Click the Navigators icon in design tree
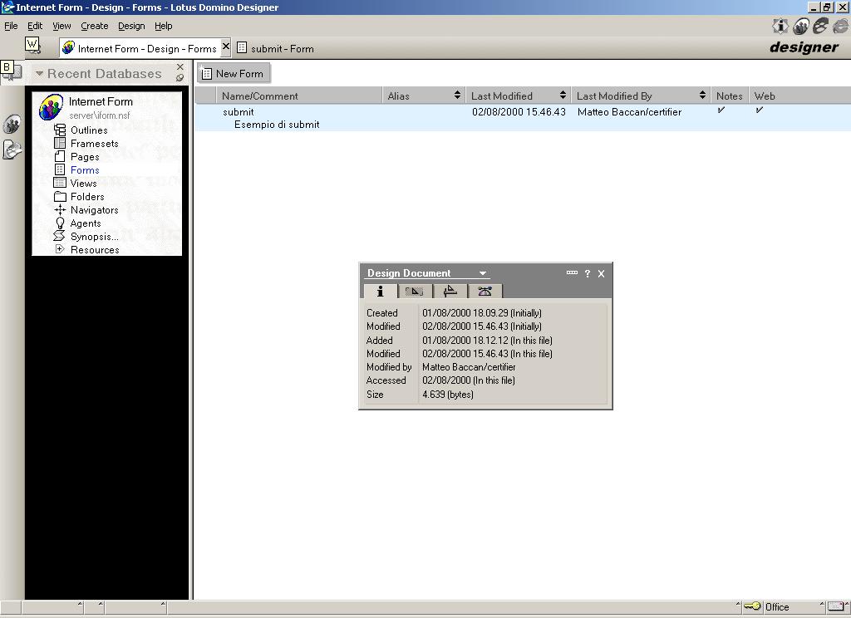The width and height of the screenshot is (851, 618). [x=60, y=209]
